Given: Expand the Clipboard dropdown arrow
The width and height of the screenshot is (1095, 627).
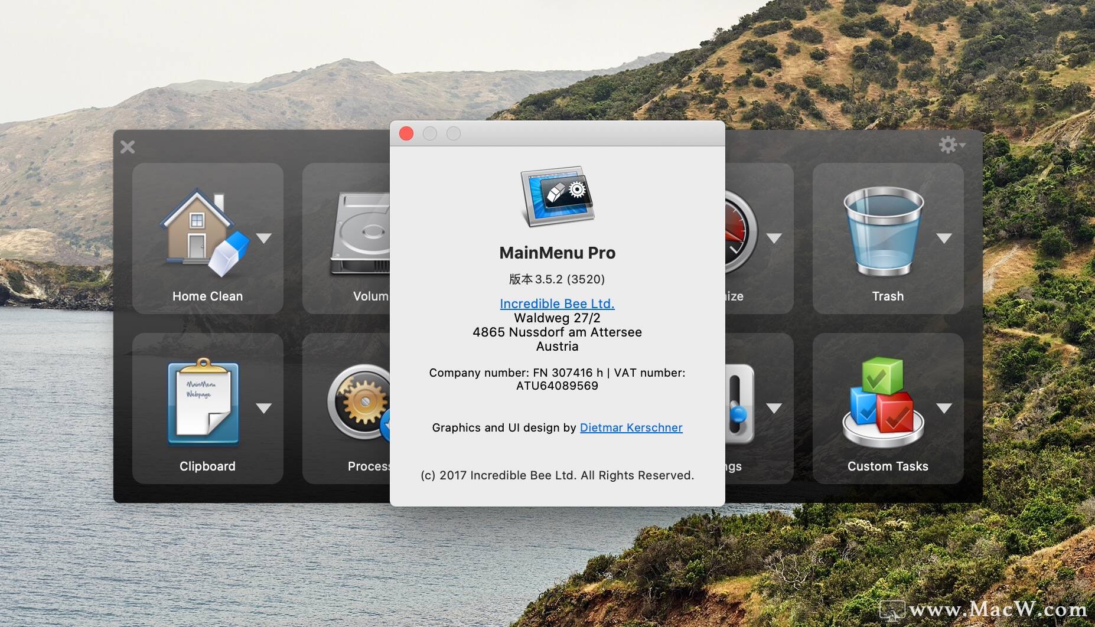Looking at the screenshot, I should [x=264, y=408].
